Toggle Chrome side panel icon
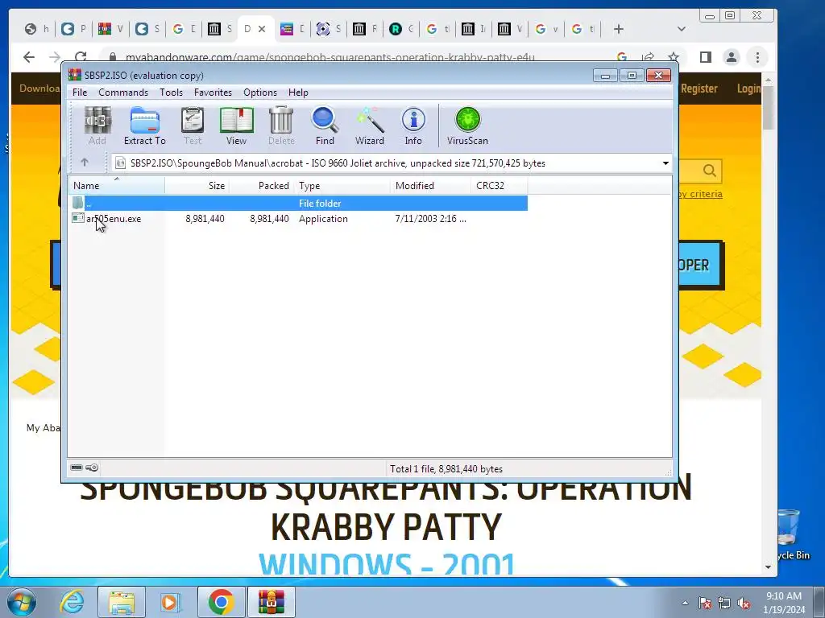Screen dimensions: 825x618 706,57
